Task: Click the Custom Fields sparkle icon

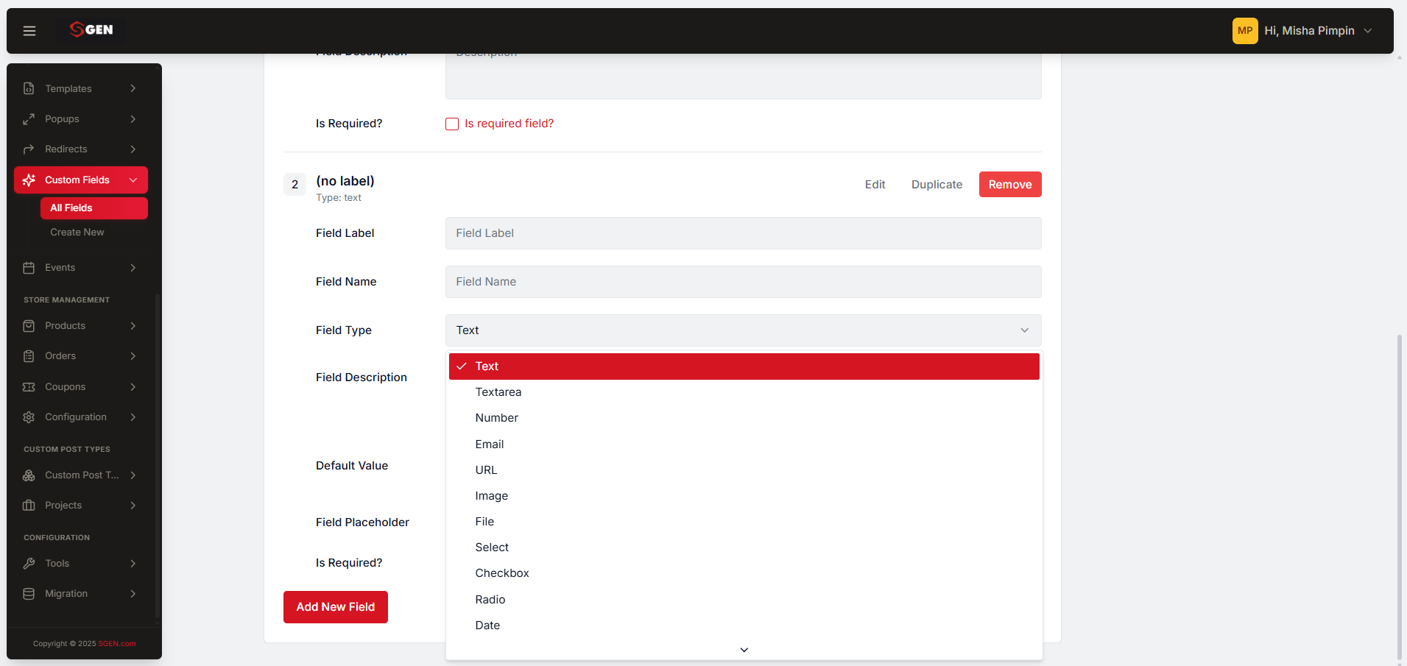Action: [29, 180]
